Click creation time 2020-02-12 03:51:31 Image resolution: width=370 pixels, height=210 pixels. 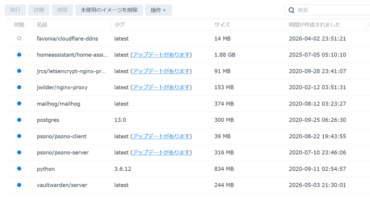(x=317, y=87)
